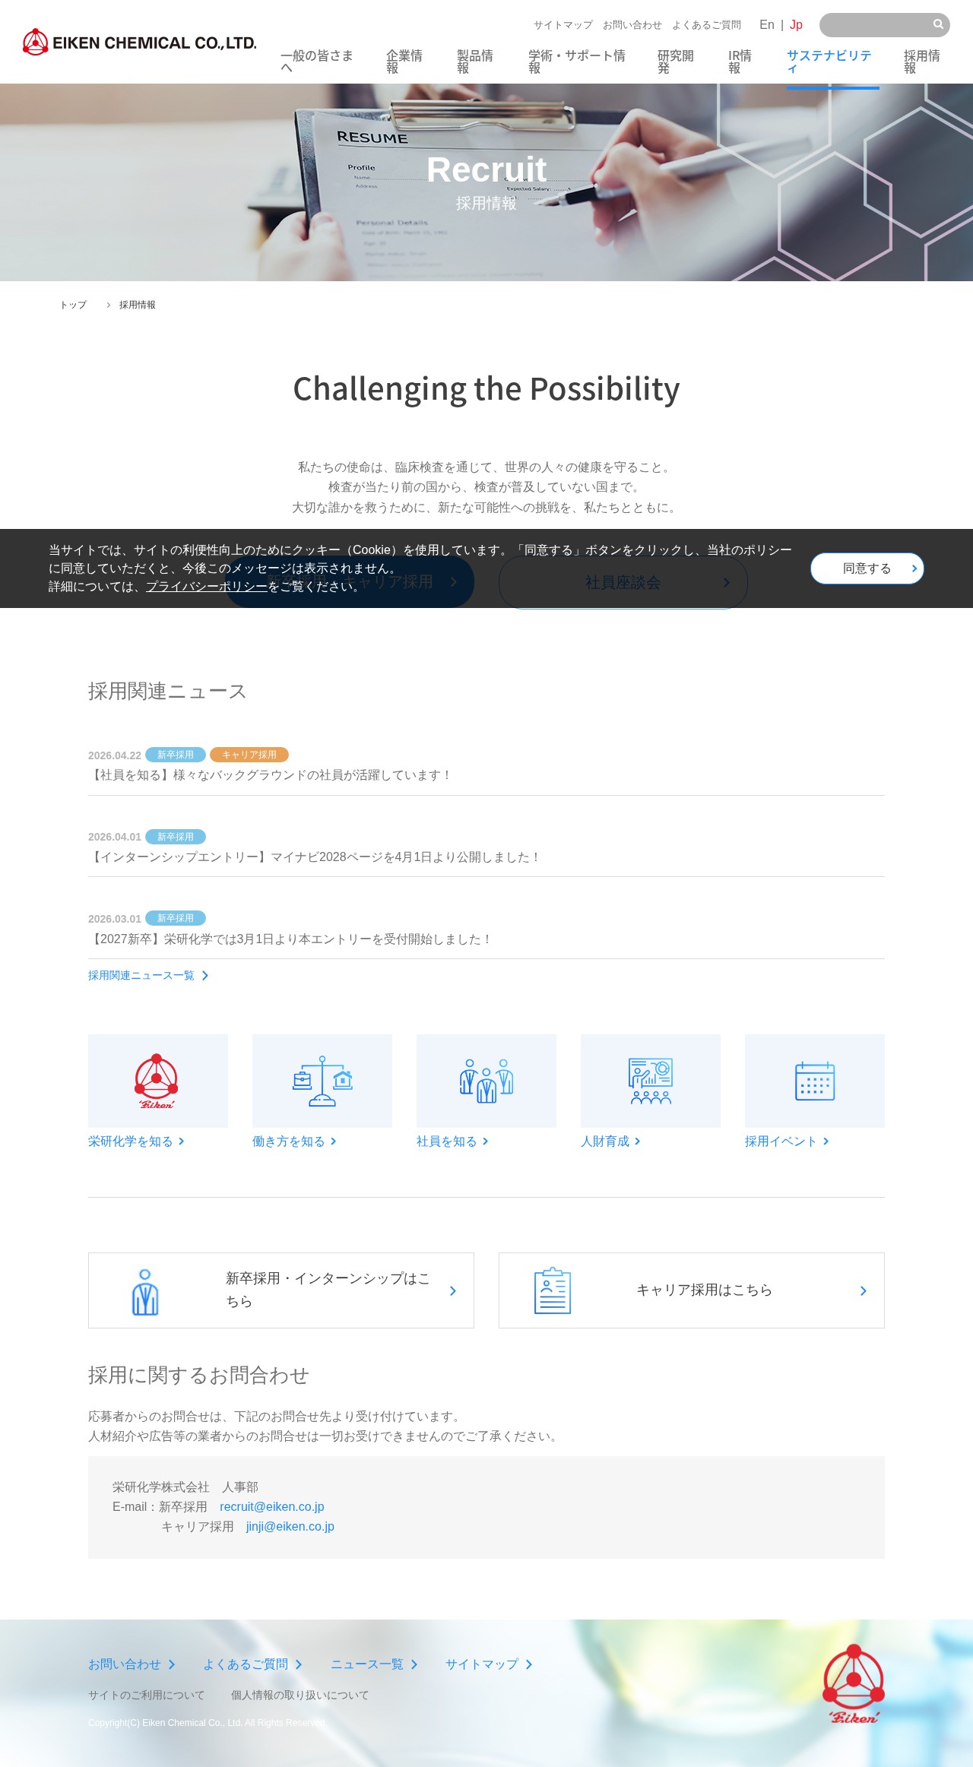Click the arrow on 新卒採用・インターンシップ banner
973x1767 pixels.
(x=453, y=1291)
